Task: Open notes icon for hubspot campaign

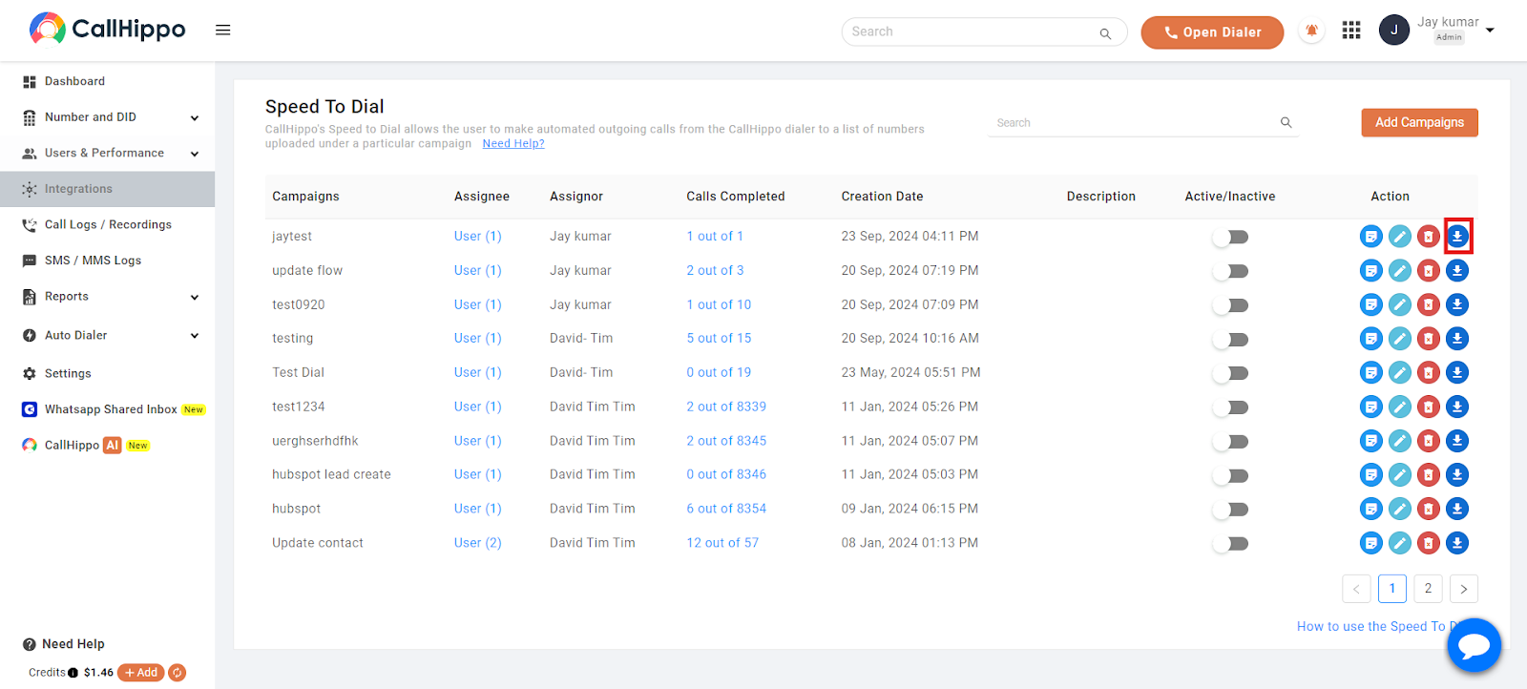Action: [1371, 509]
